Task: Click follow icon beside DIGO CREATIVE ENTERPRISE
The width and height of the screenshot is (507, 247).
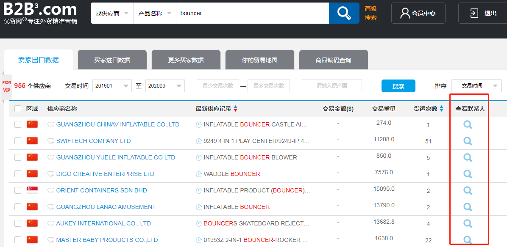Action: [x=51, y=174]
